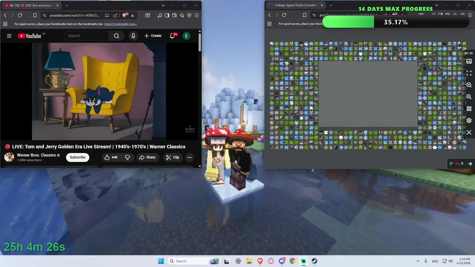475x267 pixels.
Task: Arrange puzzle pieces with grid icon
Action: pyautogui.click(x=469, y=109)
